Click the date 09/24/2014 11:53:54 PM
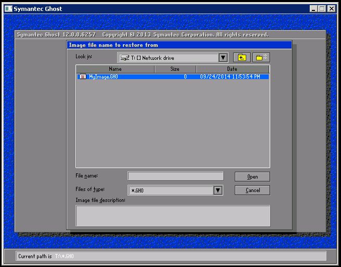The height and width of the screenshot is (267, 341). click(230, 77)
